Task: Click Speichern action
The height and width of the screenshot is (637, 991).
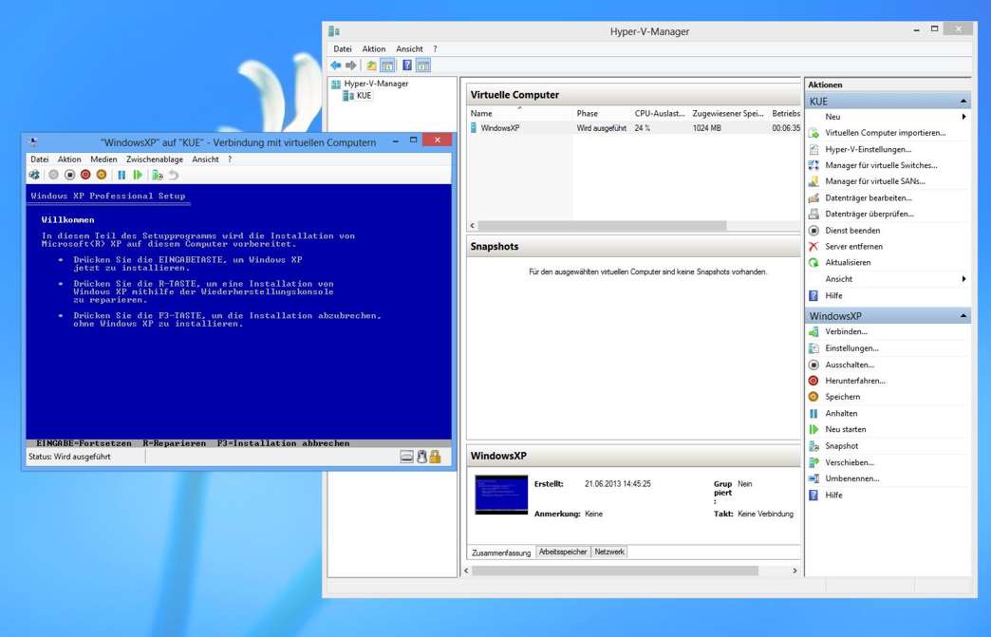Action: coord(843,397)
